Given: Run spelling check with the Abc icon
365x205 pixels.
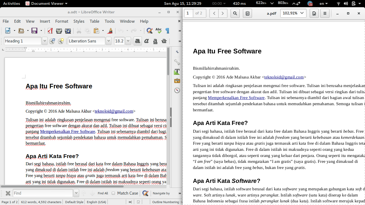Looking at the screenshot, I should [x=158, y=31].
